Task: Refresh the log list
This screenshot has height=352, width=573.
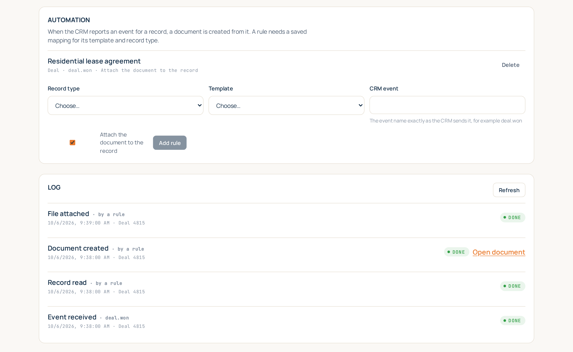Action: tap(509, 190)
